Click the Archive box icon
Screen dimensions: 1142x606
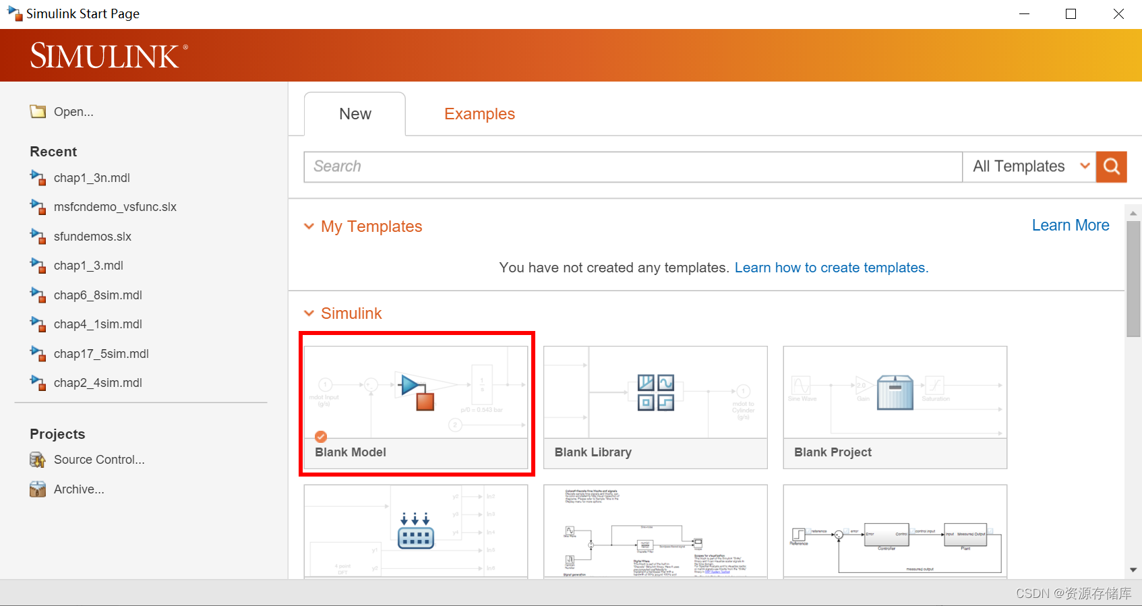coord(38,489)
